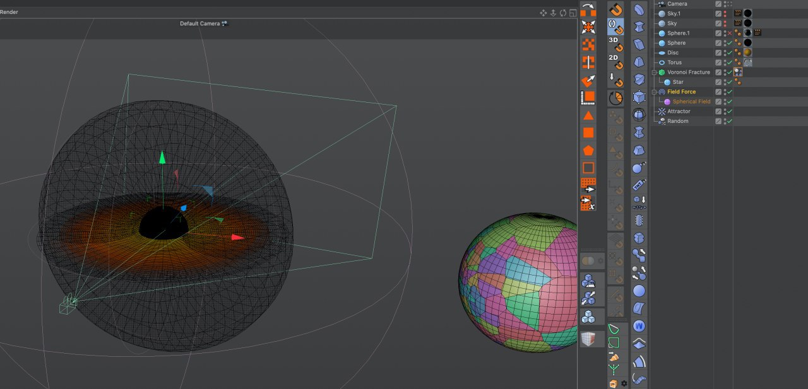Click the viewport rotate camera icon
The image size is (808, 389).
point(562,13)
